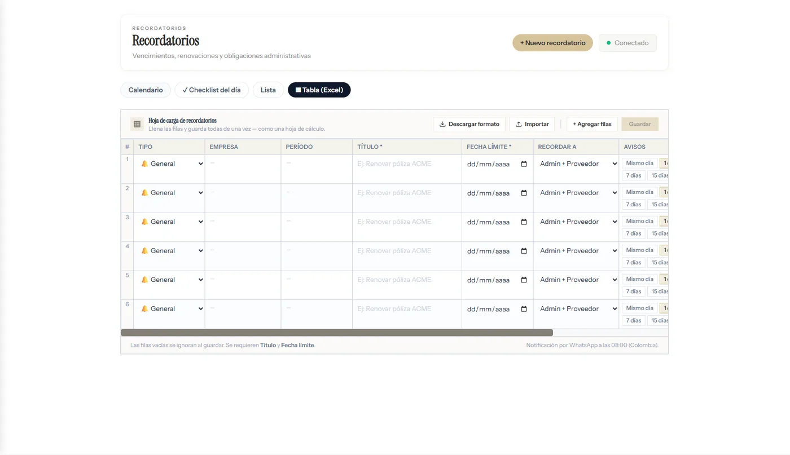Viewport: 790px width, 455px height.
Task: Click the Guardar button
Action: point(640,124)
